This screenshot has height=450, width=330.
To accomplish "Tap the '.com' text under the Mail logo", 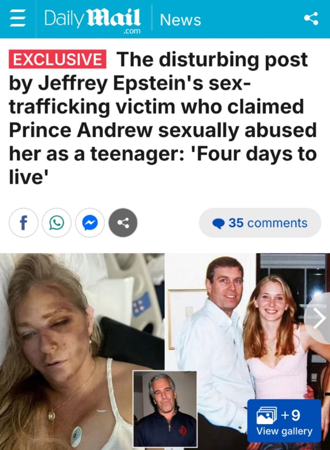I will tap(132, 31).
